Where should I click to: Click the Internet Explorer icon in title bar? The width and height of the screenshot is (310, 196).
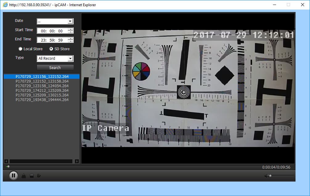(x=5, y=5)
